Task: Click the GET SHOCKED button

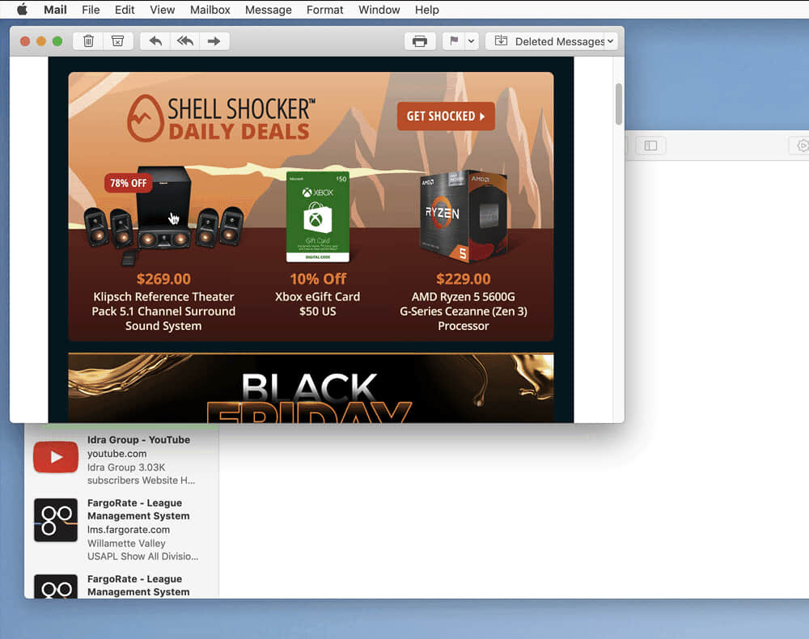Action: pos(446,116)
